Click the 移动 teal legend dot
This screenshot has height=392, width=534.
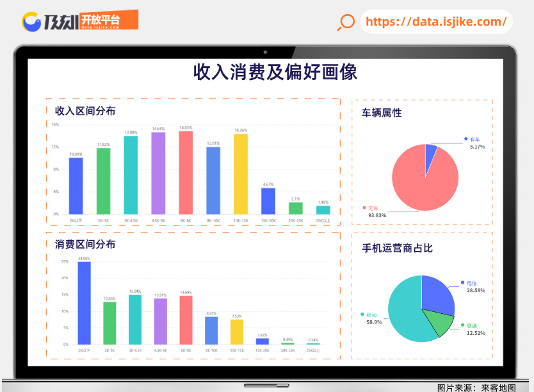(x=362, y=314)
